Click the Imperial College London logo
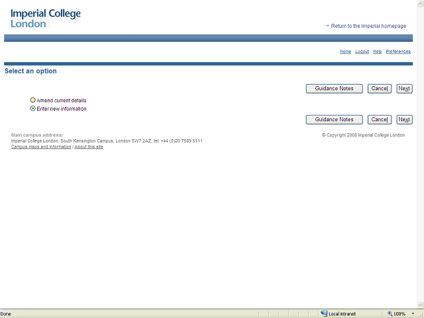The height and width of the screenshot is (318, 424). click(x=45, y=18)
